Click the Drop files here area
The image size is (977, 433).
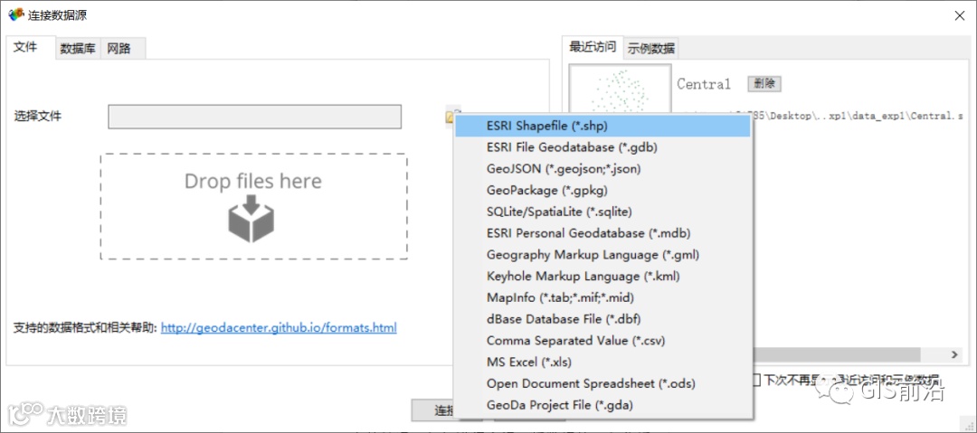[x=253, y=206]
